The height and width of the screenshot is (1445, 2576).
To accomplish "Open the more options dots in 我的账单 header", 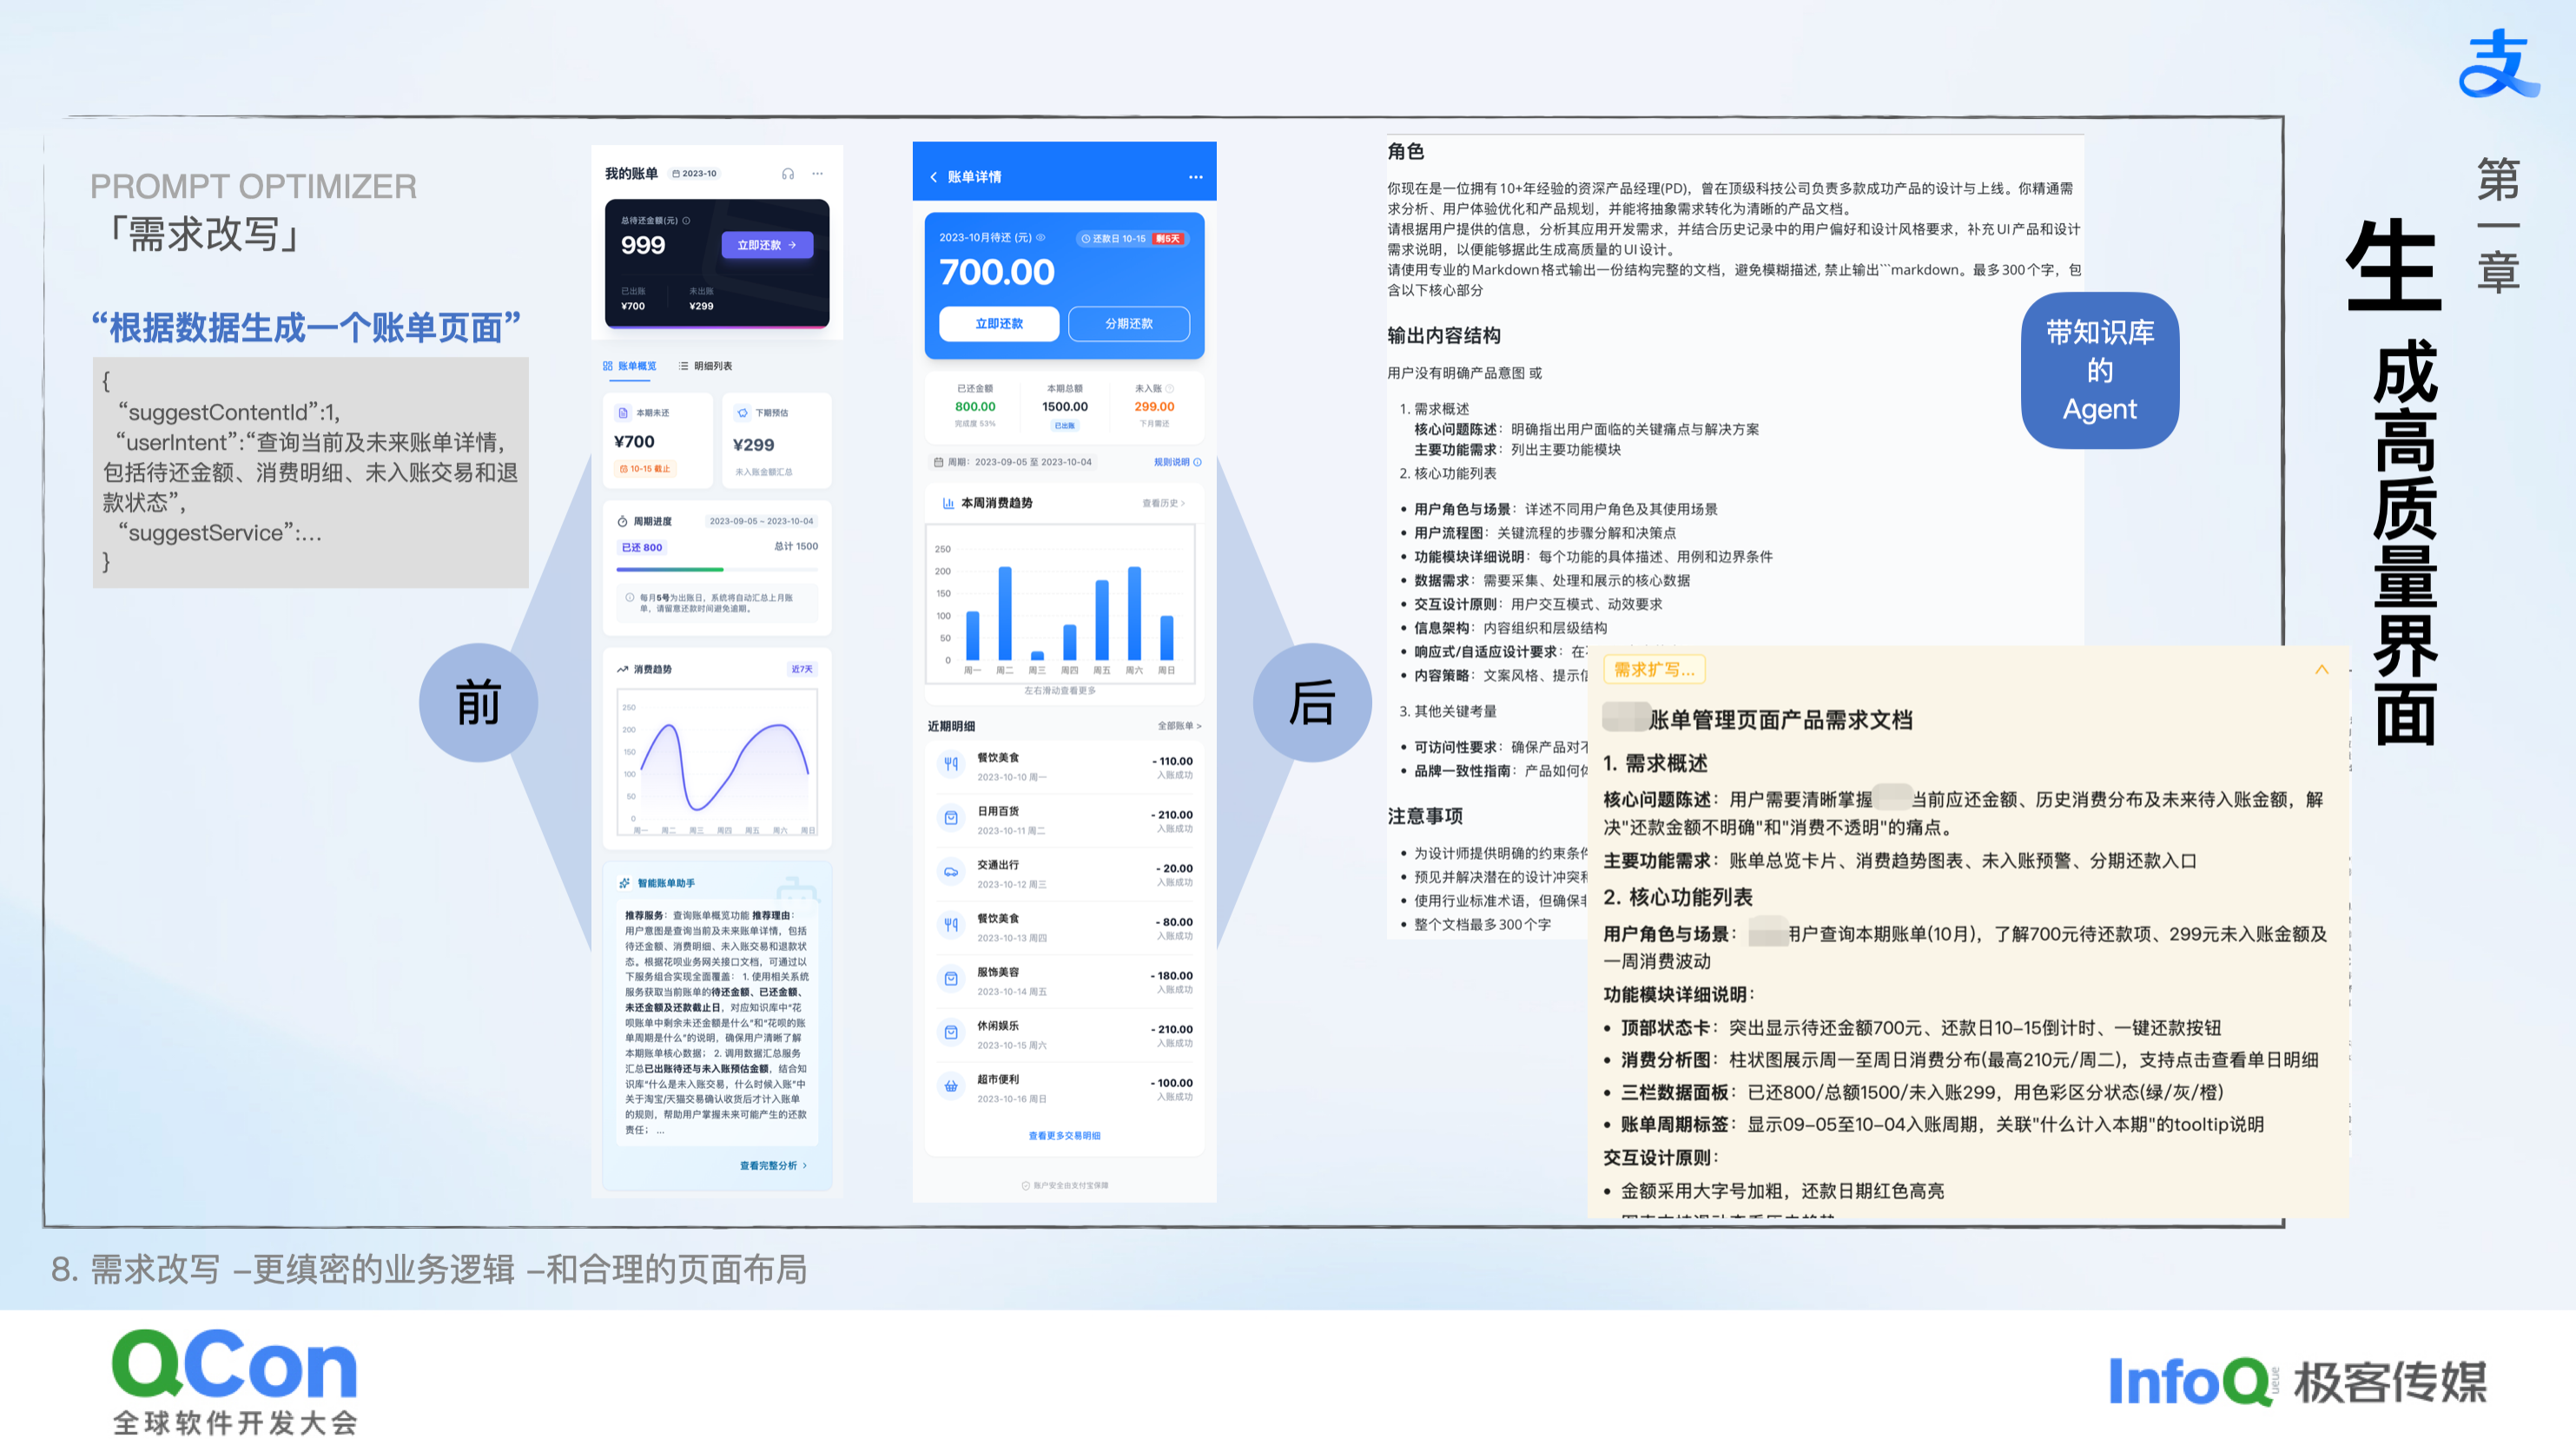I will point(818,174).
